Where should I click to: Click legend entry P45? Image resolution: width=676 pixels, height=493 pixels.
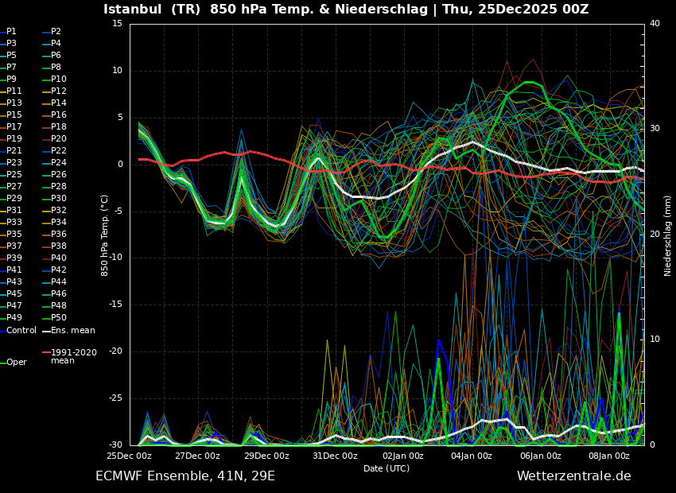click(11, 294)
